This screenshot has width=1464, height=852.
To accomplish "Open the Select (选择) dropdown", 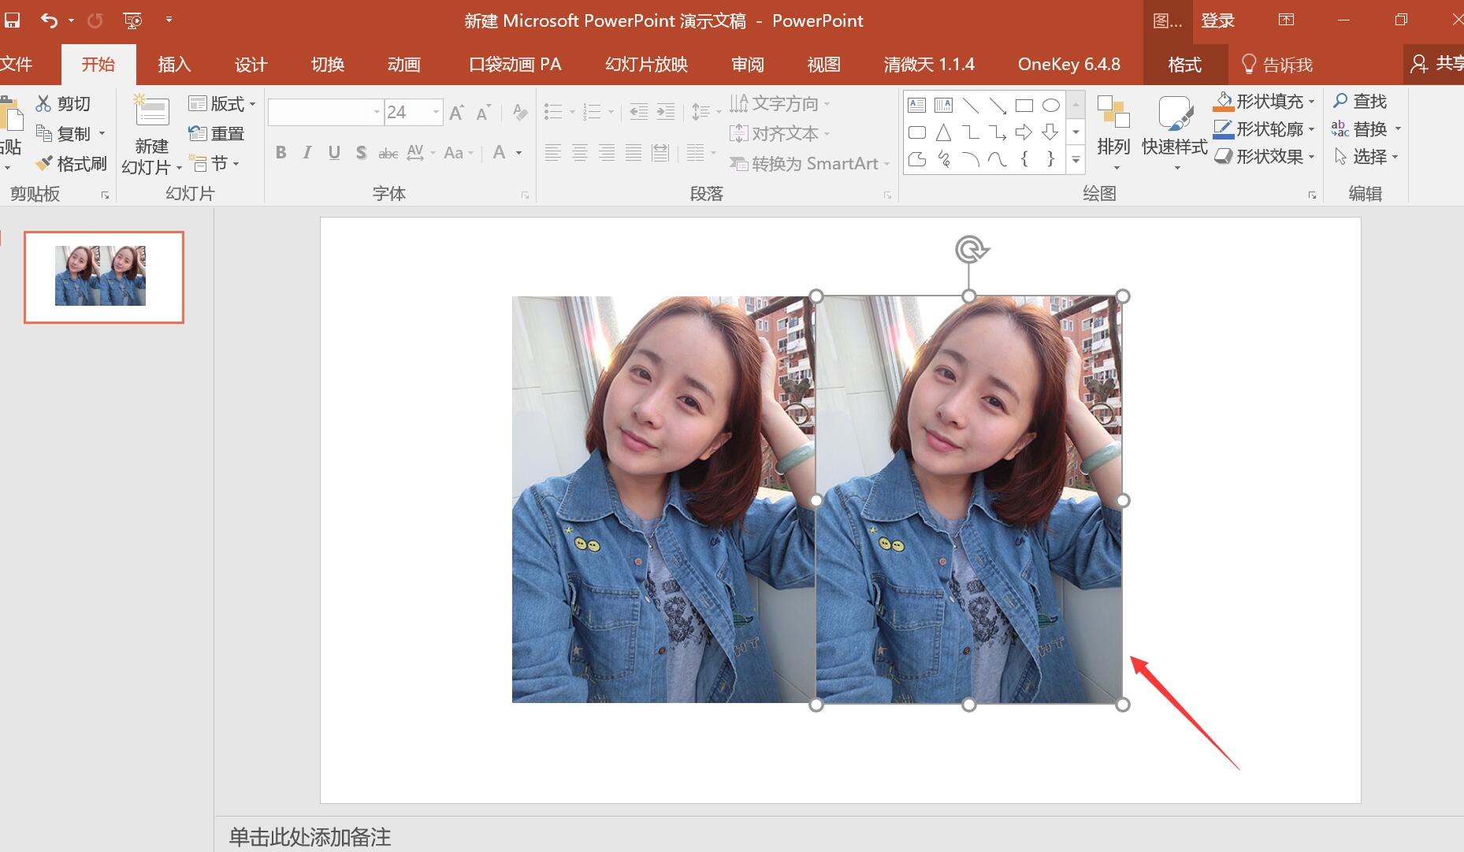I will click(x=1366, y=157).
